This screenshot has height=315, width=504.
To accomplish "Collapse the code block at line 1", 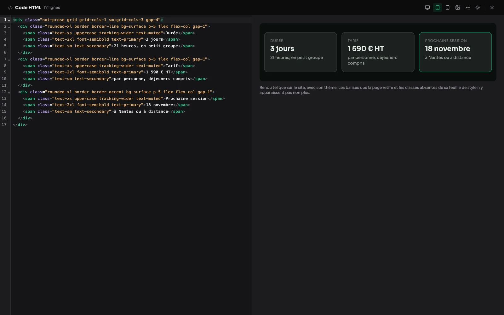I will pos(9,20).
